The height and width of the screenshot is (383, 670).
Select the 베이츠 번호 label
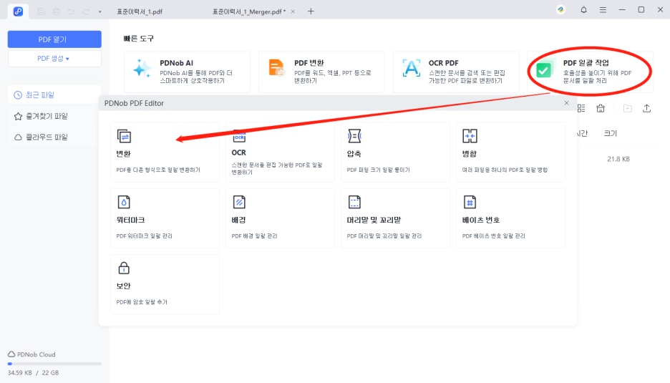coord(481,220)
